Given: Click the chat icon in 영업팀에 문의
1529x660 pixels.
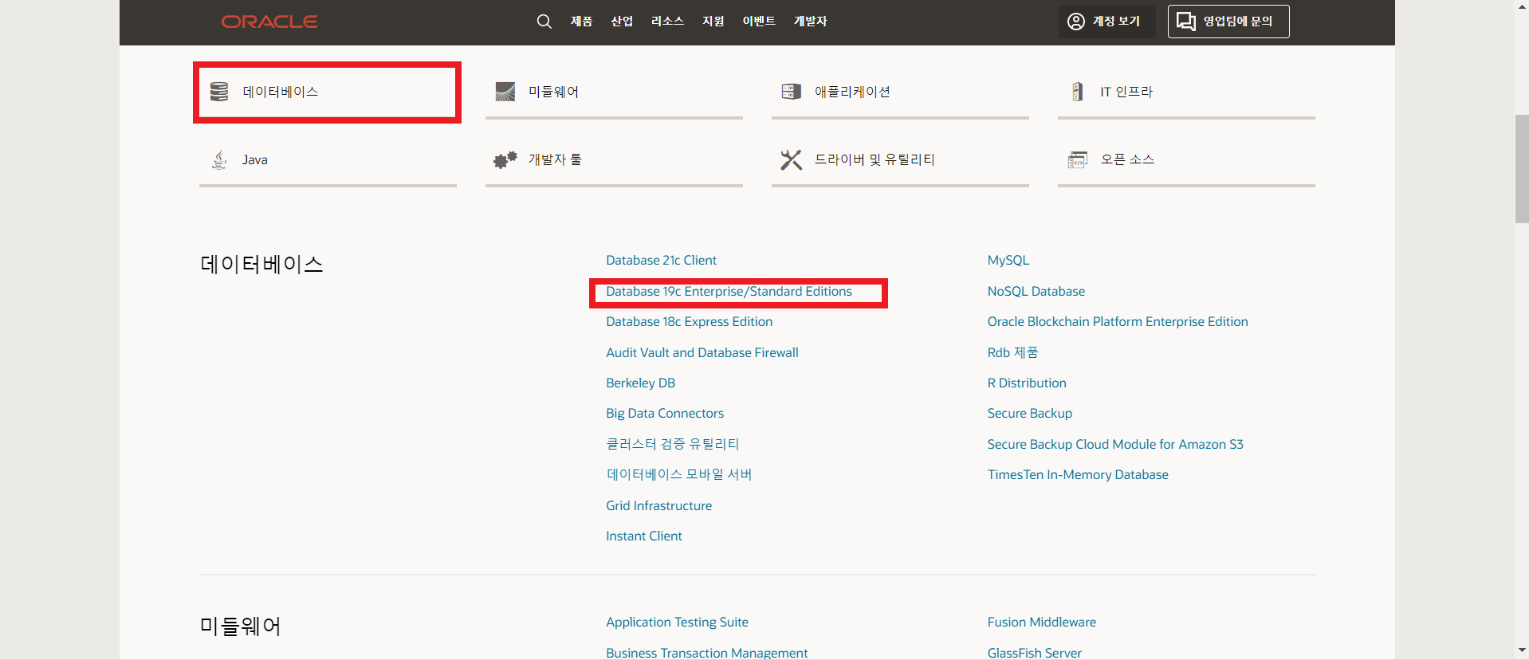Looking at the screenshot, I should (1186, 22).
